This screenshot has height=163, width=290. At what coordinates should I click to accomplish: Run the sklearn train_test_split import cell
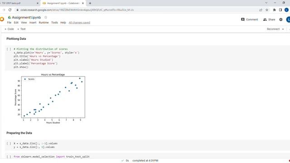pos(9,157)
